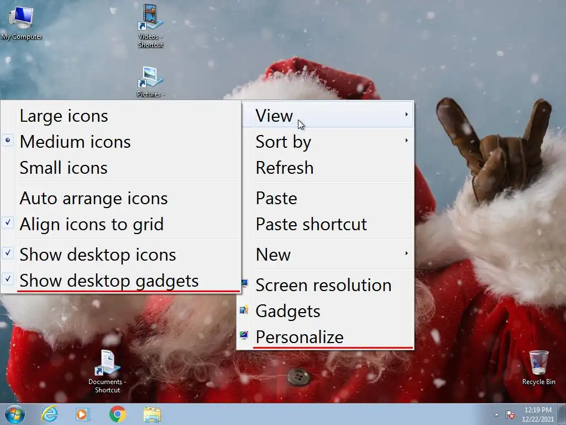Uncheck Show desktop gadgets
This screenshot has height=425, width=566.
click(x=121, y=281)
